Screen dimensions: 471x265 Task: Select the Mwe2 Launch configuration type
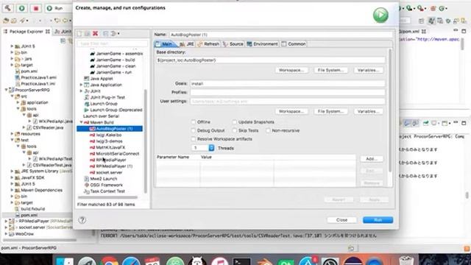[103, 179]
